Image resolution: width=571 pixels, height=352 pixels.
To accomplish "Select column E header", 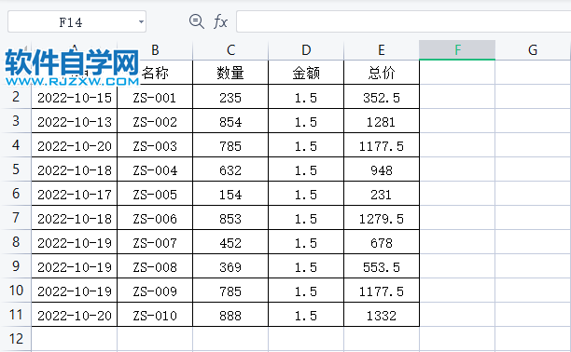I will tap(382, 50).
